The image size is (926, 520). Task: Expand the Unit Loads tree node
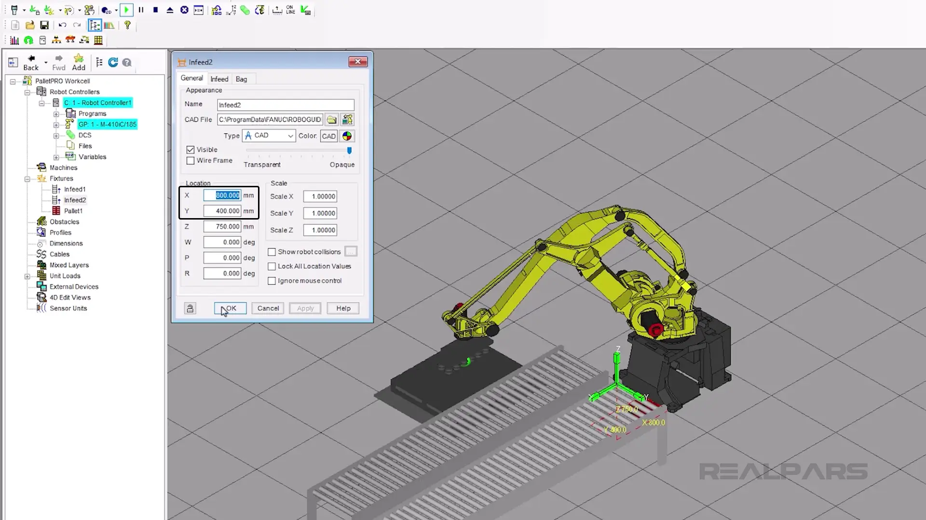(27, 276)
